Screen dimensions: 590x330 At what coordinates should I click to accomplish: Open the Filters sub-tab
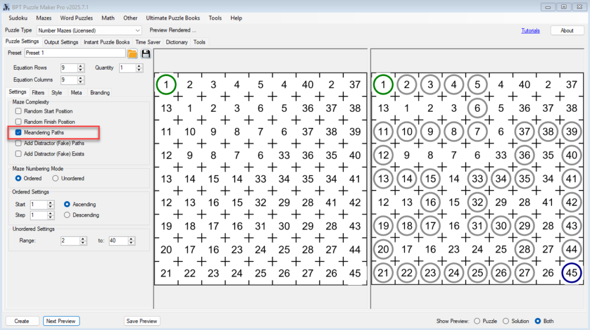(38, 92)
